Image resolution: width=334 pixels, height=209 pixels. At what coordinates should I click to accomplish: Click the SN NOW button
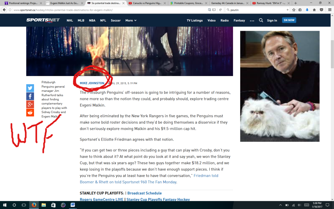click(289, 20)
